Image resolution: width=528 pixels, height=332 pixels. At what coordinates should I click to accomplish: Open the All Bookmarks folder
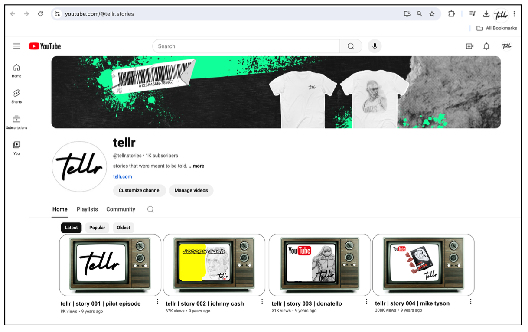pyautogui.click(x=497, y=28)
